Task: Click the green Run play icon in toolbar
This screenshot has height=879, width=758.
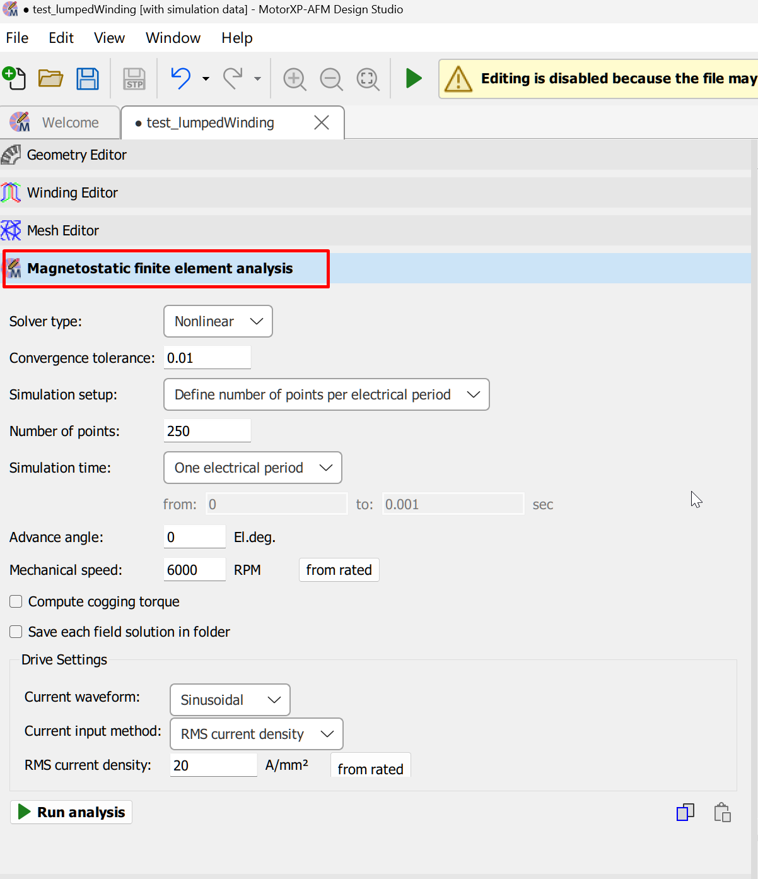Action: (414, 78)
